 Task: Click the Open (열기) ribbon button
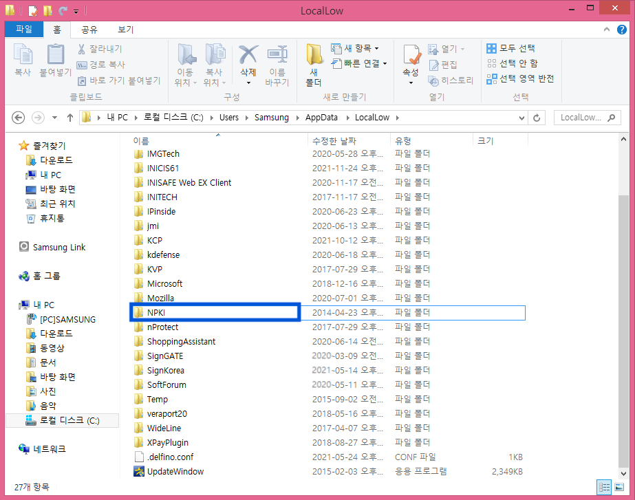point(446,49)
